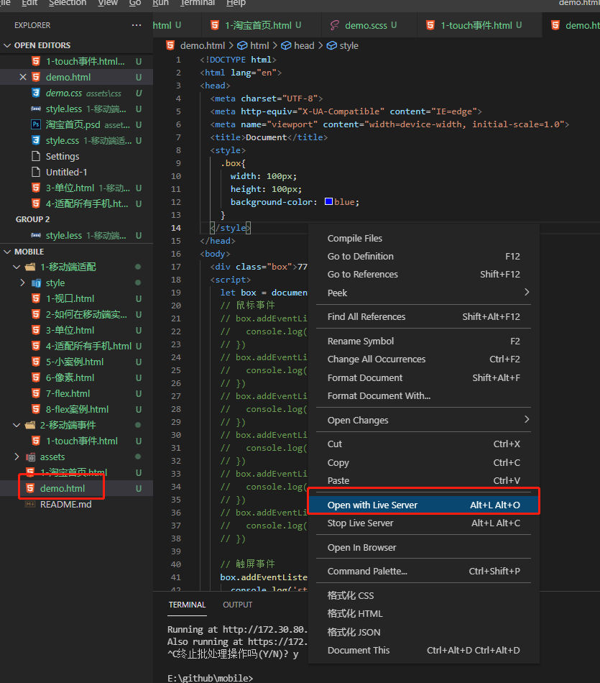Screen dimensions: 600x683
Task: Click the CSS icon of demo.css editor
Action: (x=36, y=93)
